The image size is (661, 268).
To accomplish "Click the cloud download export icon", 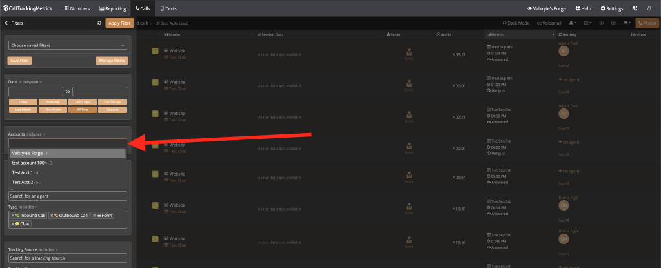I will 602,23.
